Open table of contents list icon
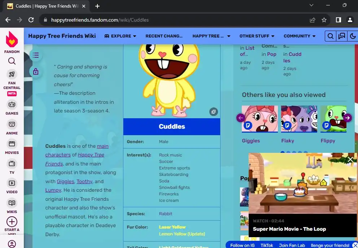 pos(36,55)
